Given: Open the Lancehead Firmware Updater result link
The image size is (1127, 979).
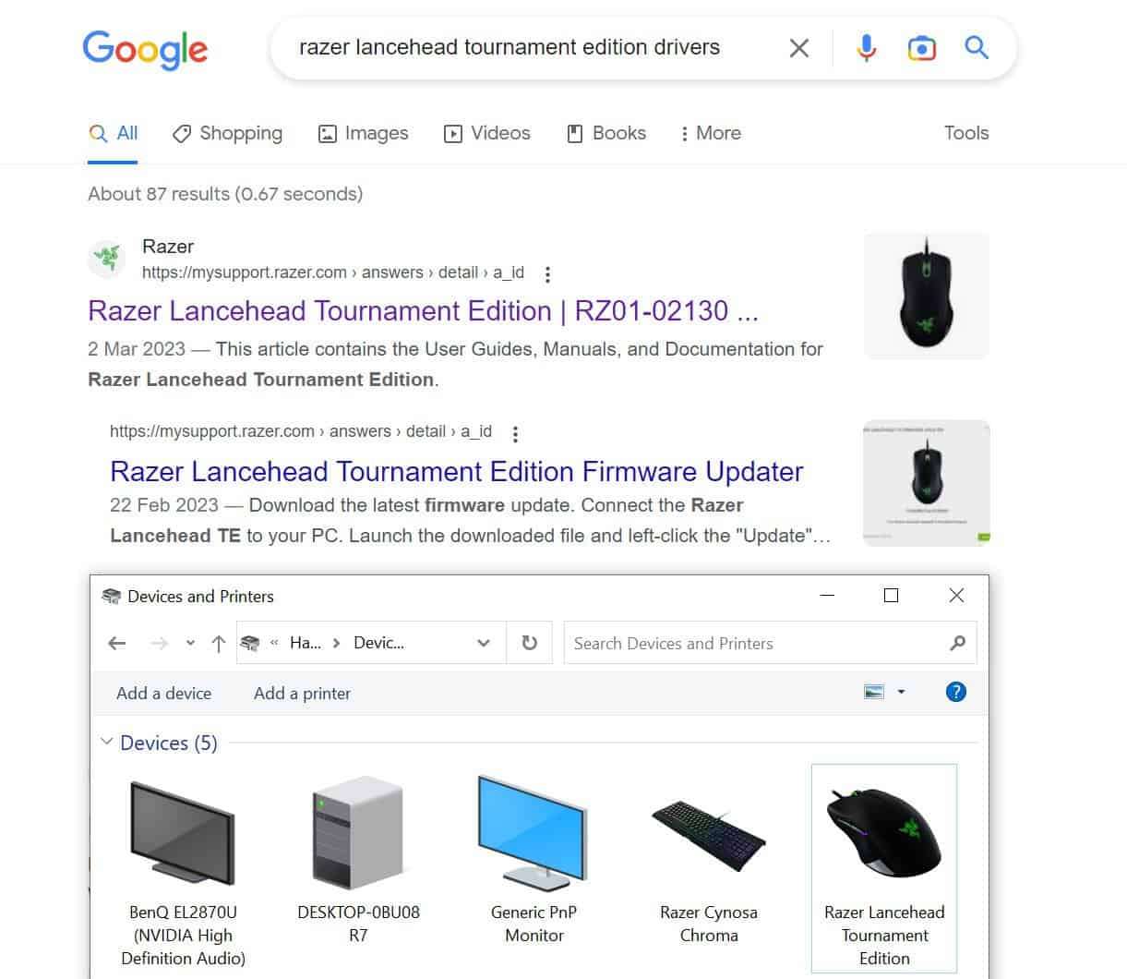Looking at the screenshot, I should 456,472.
